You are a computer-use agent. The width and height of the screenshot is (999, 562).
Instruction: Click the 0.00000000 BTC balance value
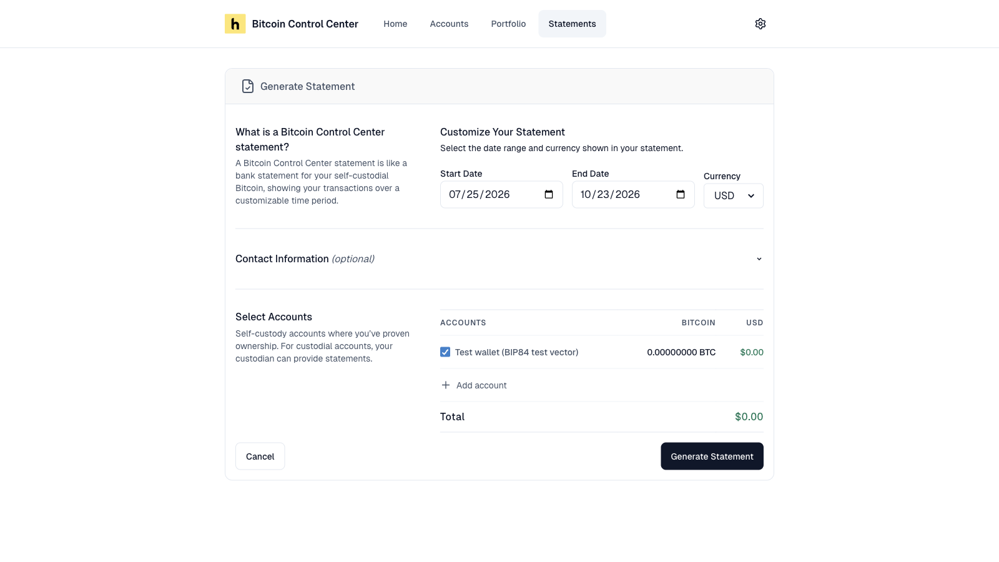pyautogui.click(x=681, y=352)
